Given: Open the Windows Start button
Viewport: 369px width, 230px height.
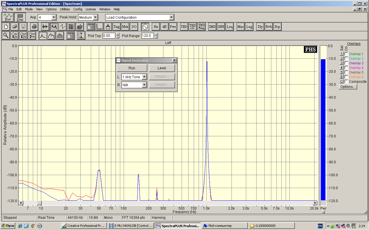Looking at the screenshot, I should tap(8, 226).
